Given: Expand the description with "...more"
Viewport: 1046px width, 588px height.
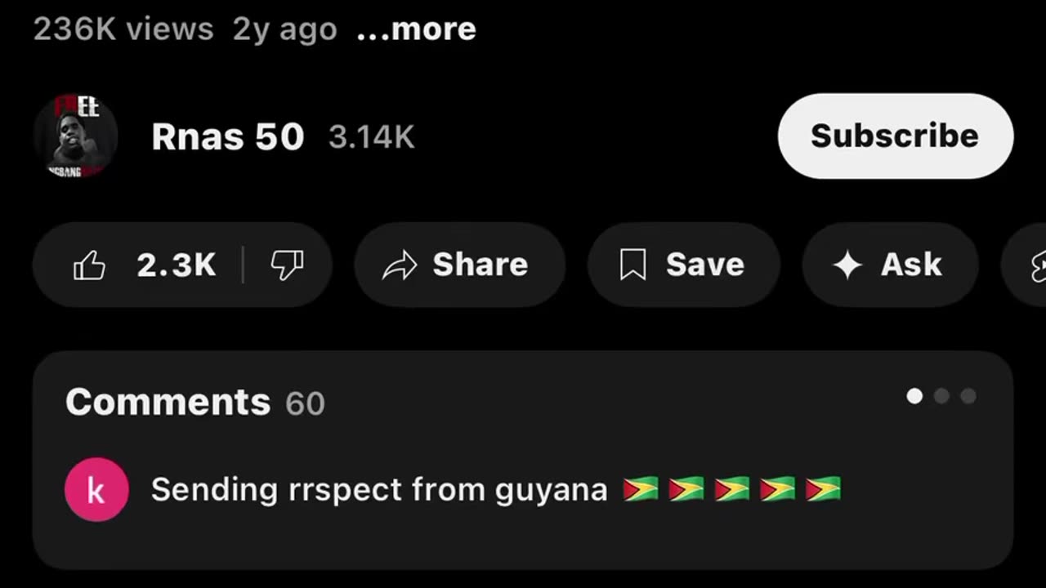Looking at the screenshot, I should tap(417, 29).
